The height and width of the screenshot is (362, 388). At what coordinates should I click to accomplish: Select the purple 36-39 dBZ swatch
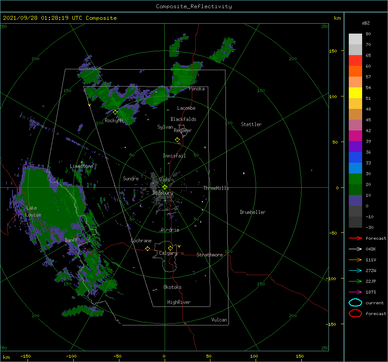[x=355, y=147]
